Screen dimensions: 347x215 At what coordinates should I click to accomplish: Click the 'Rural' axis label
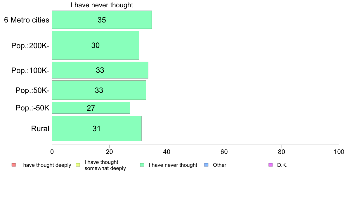coord(40,129)
